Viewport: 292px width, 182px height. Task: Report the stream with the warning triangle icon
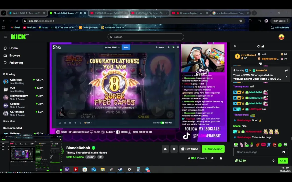221,158
